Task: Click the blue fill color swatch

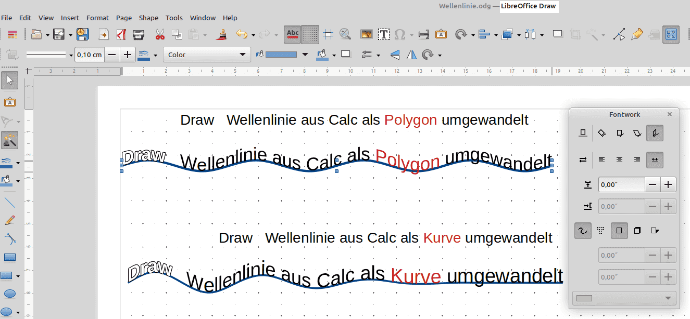Action: pyautogui.click(x=282, y=55)
